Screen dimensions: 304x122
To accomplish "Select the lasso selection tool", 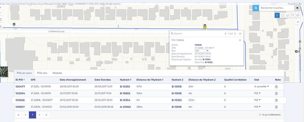I will pyautogui.click(x=293, y=15).
